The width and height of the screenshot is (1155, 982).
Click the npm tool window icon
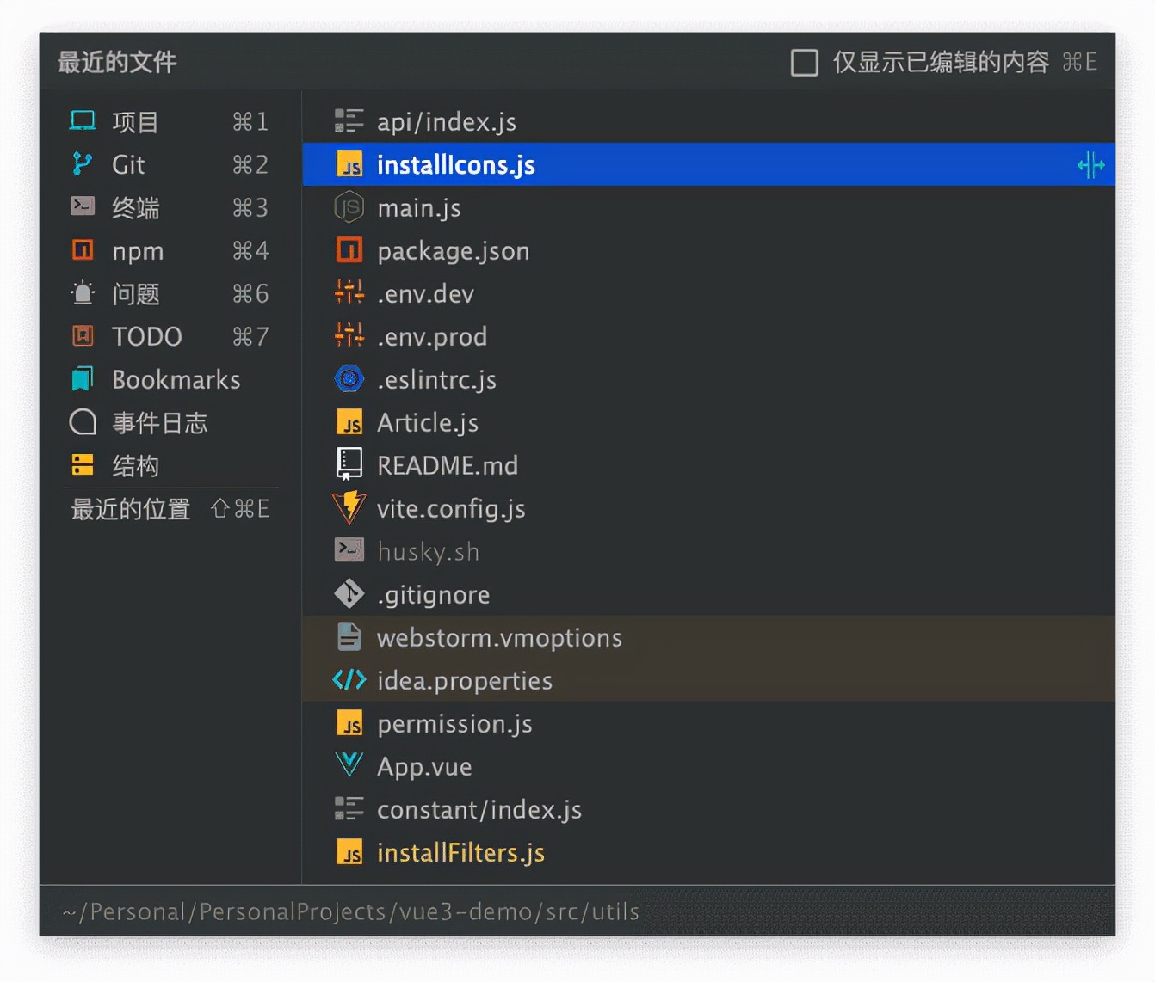pyautogui.click(x=83, y=250)
